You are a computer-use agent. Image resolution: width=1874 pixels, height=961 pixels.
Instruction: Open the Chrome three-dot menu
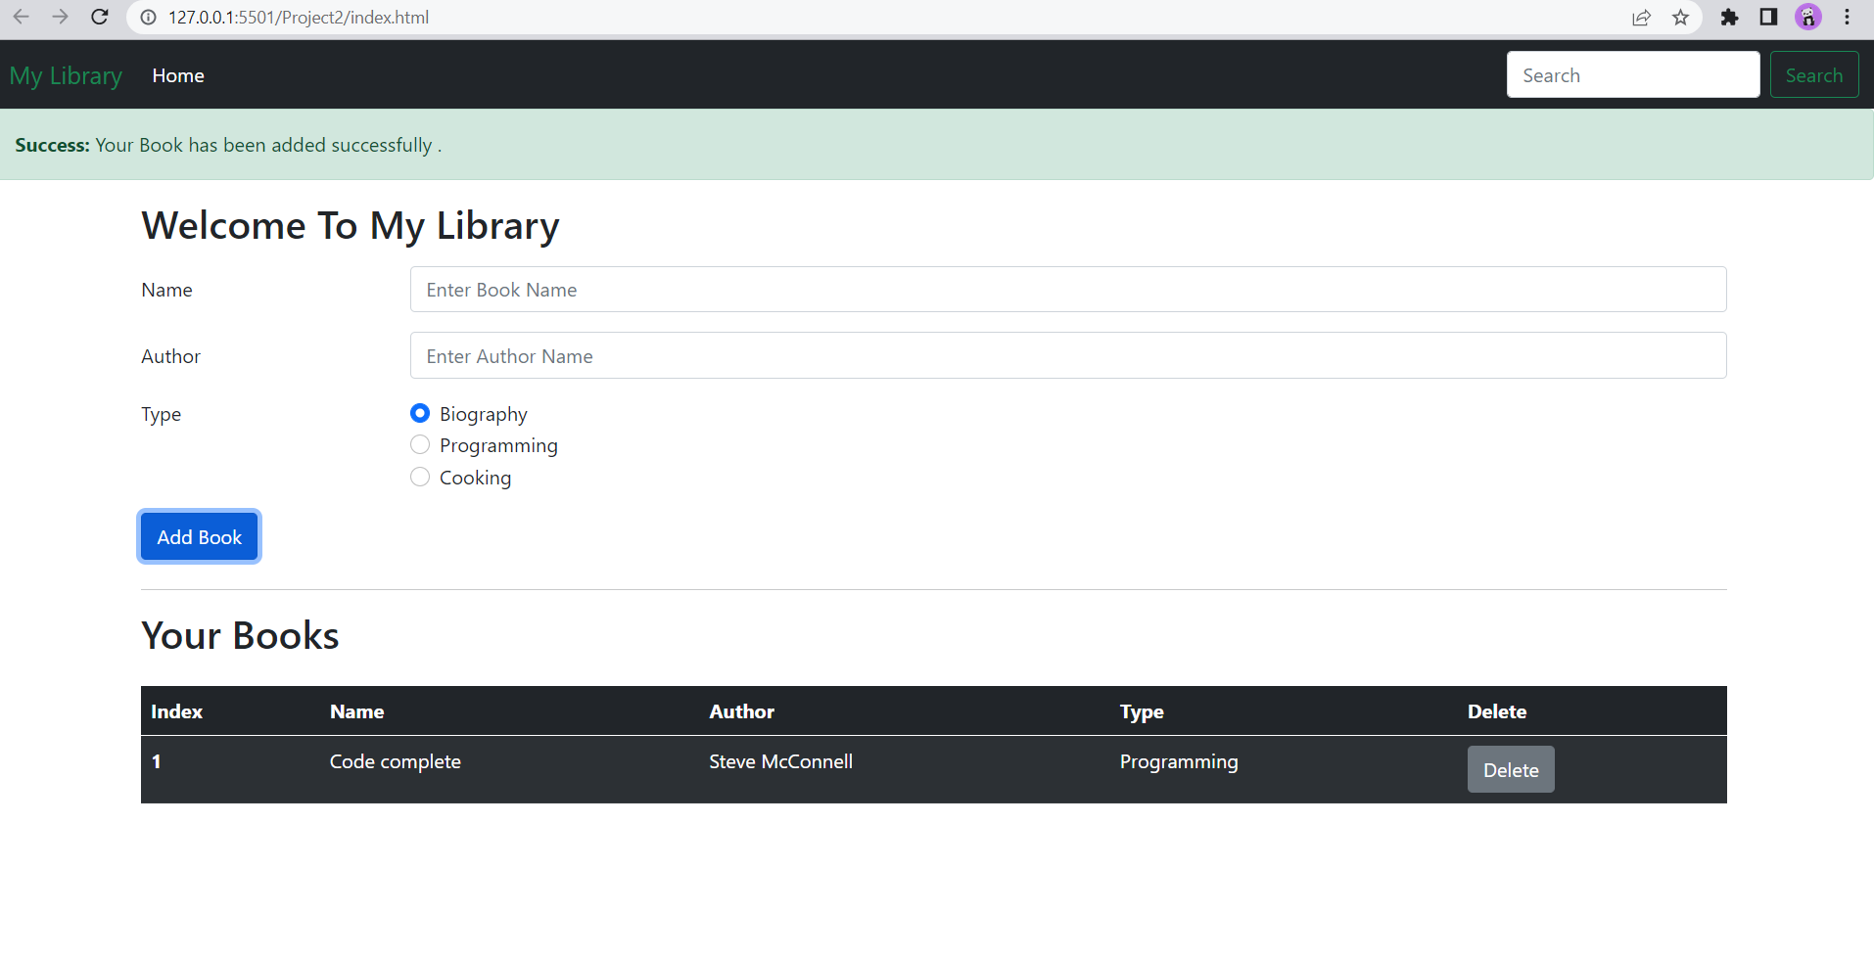[x=1848, y=17]
